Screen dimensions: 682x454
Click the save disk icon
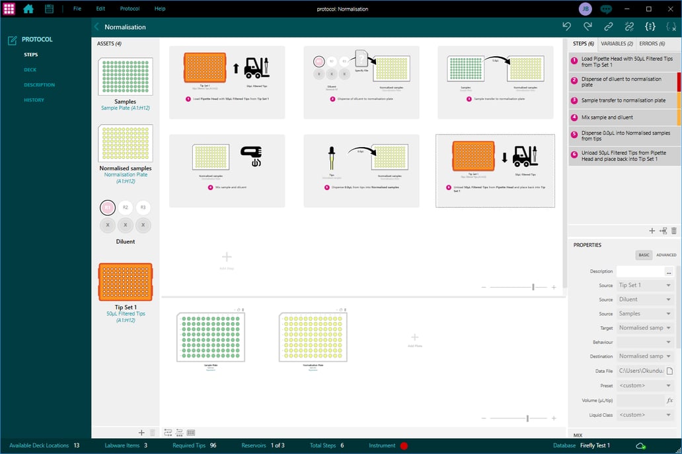50,9
